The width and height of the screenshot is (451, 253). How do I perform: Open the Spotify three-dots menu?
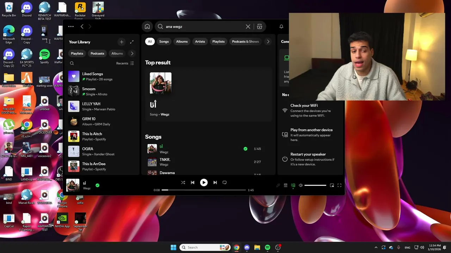click(71, 26)
